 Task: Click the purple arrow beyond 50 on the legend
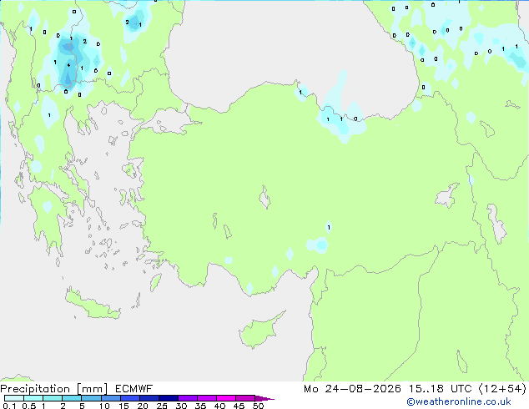[264, 398]
